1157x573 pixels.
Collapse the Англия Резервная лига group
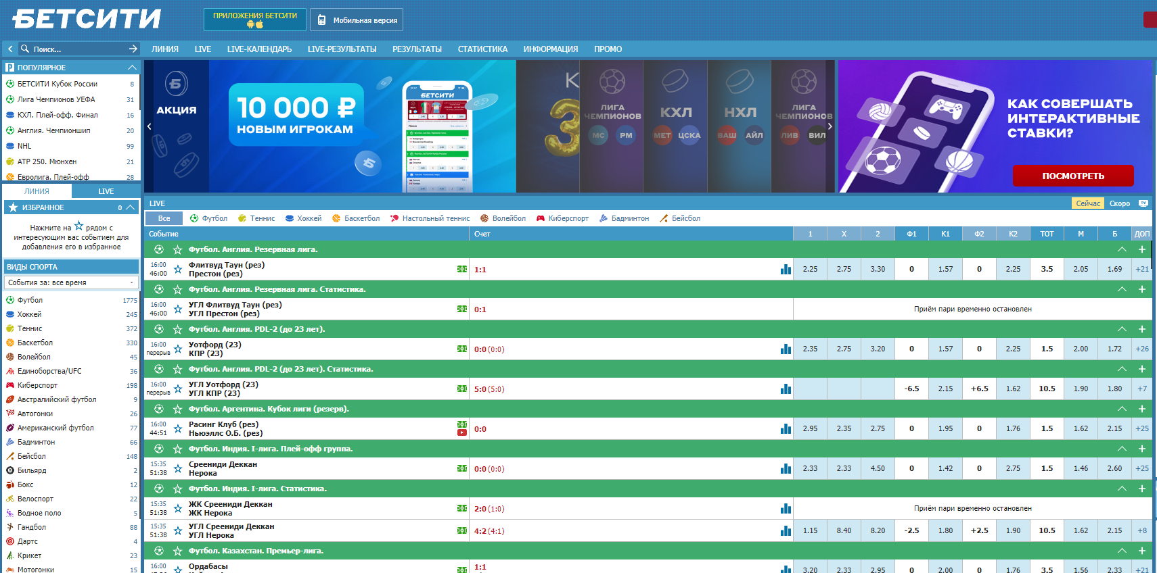(x=1122, y=249)
